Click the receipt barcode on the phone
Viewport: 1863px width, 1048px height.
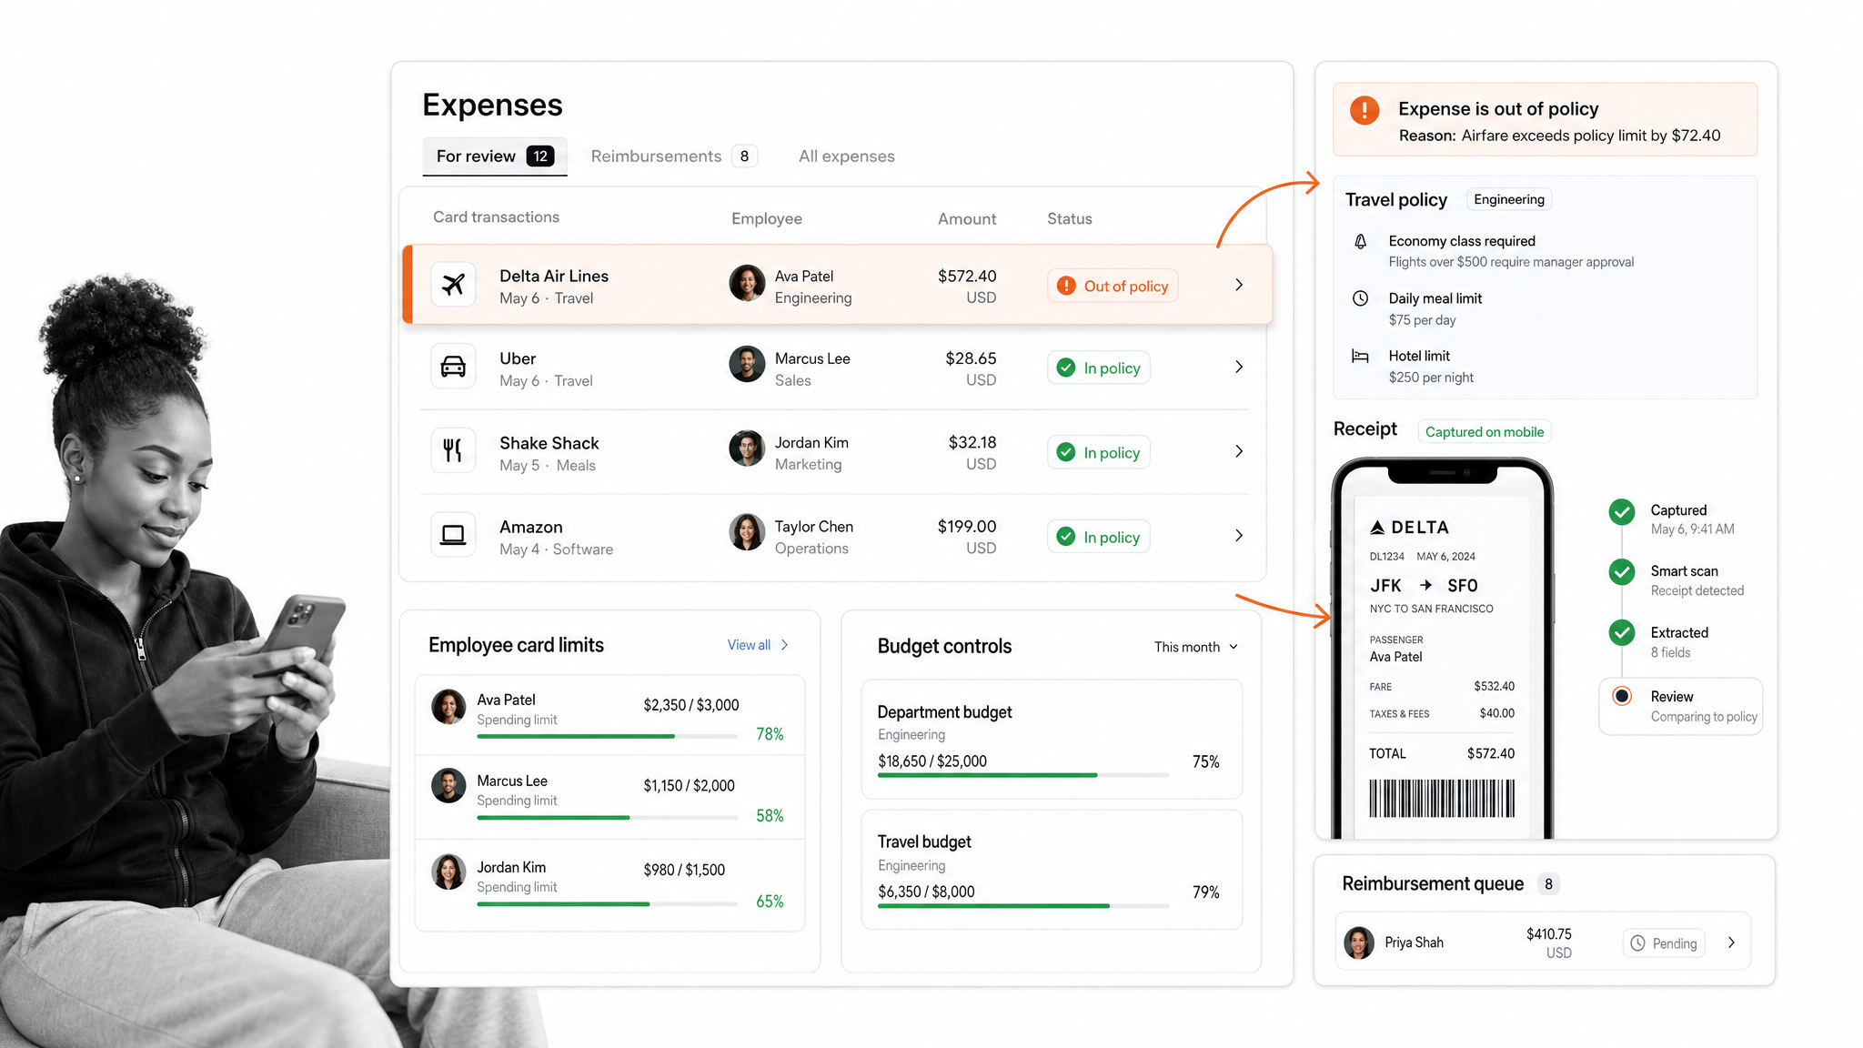tap(1442, 799)
